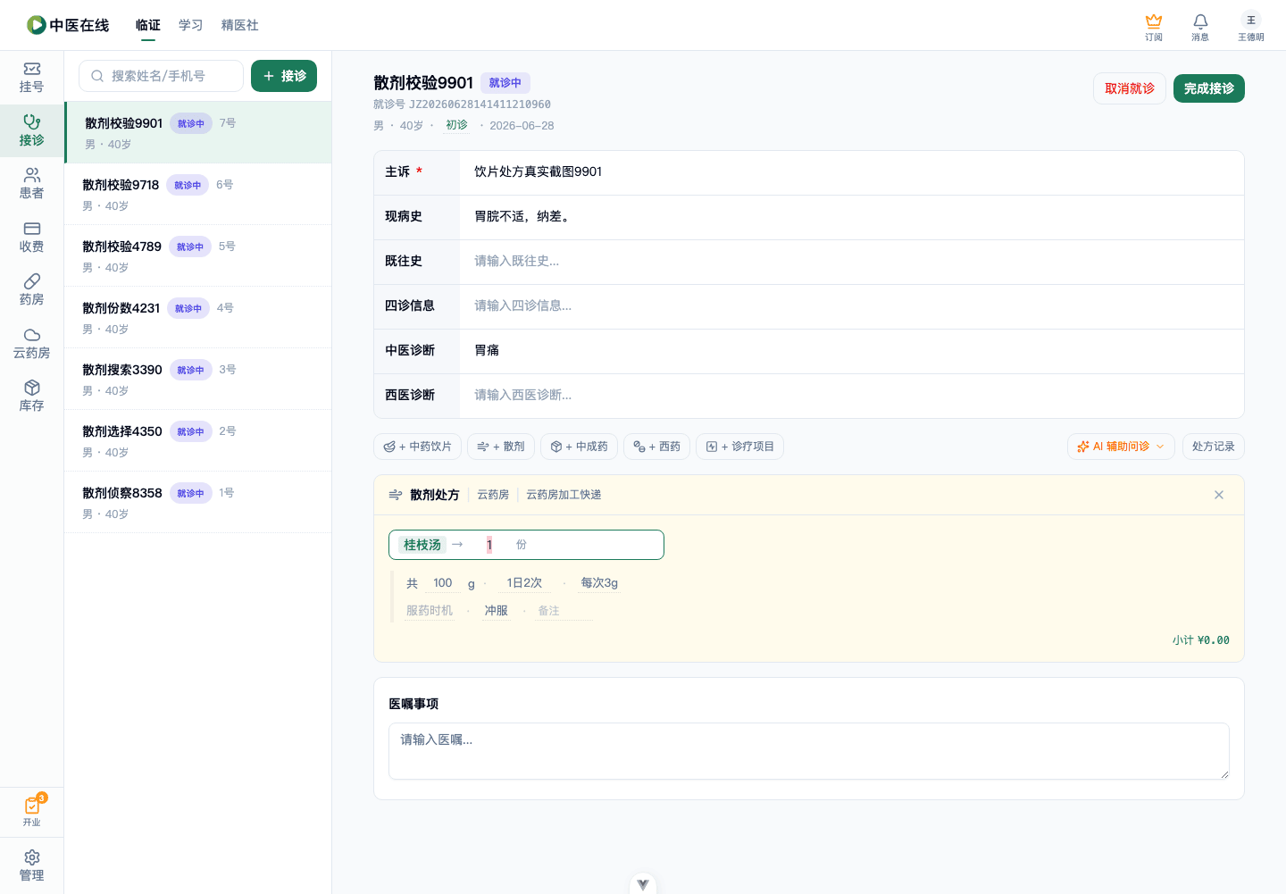Open the 云药房 cloud pharmacy icon
The width and height of the screenshot is (1286, 894).
31,344
